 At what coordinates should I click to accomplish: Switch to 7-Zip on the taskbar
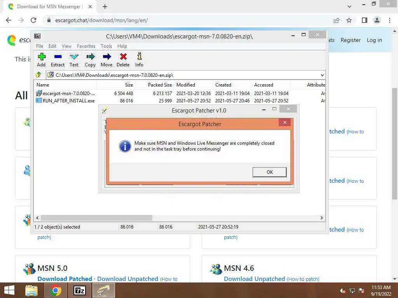(79, 290)
